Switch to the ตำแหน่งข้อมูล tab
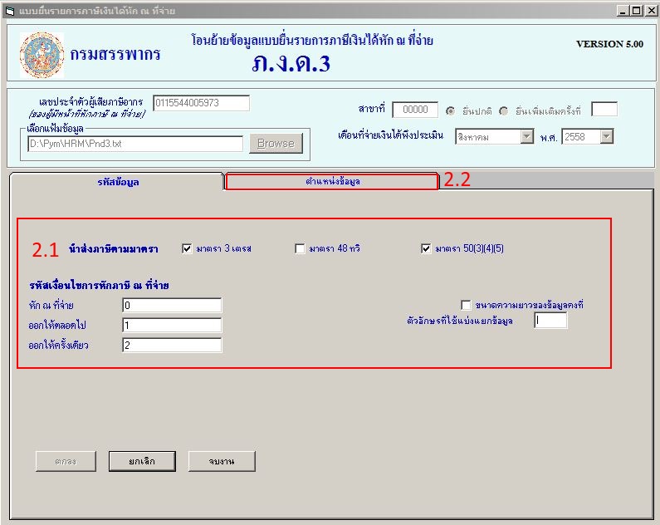The width and height of the screenshot is (660, 525). pyautogui.click(x=332, y=181)
